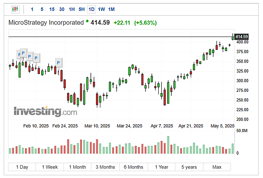
Task: Click the Mar 24, 2025 date label
Action: 129,126
